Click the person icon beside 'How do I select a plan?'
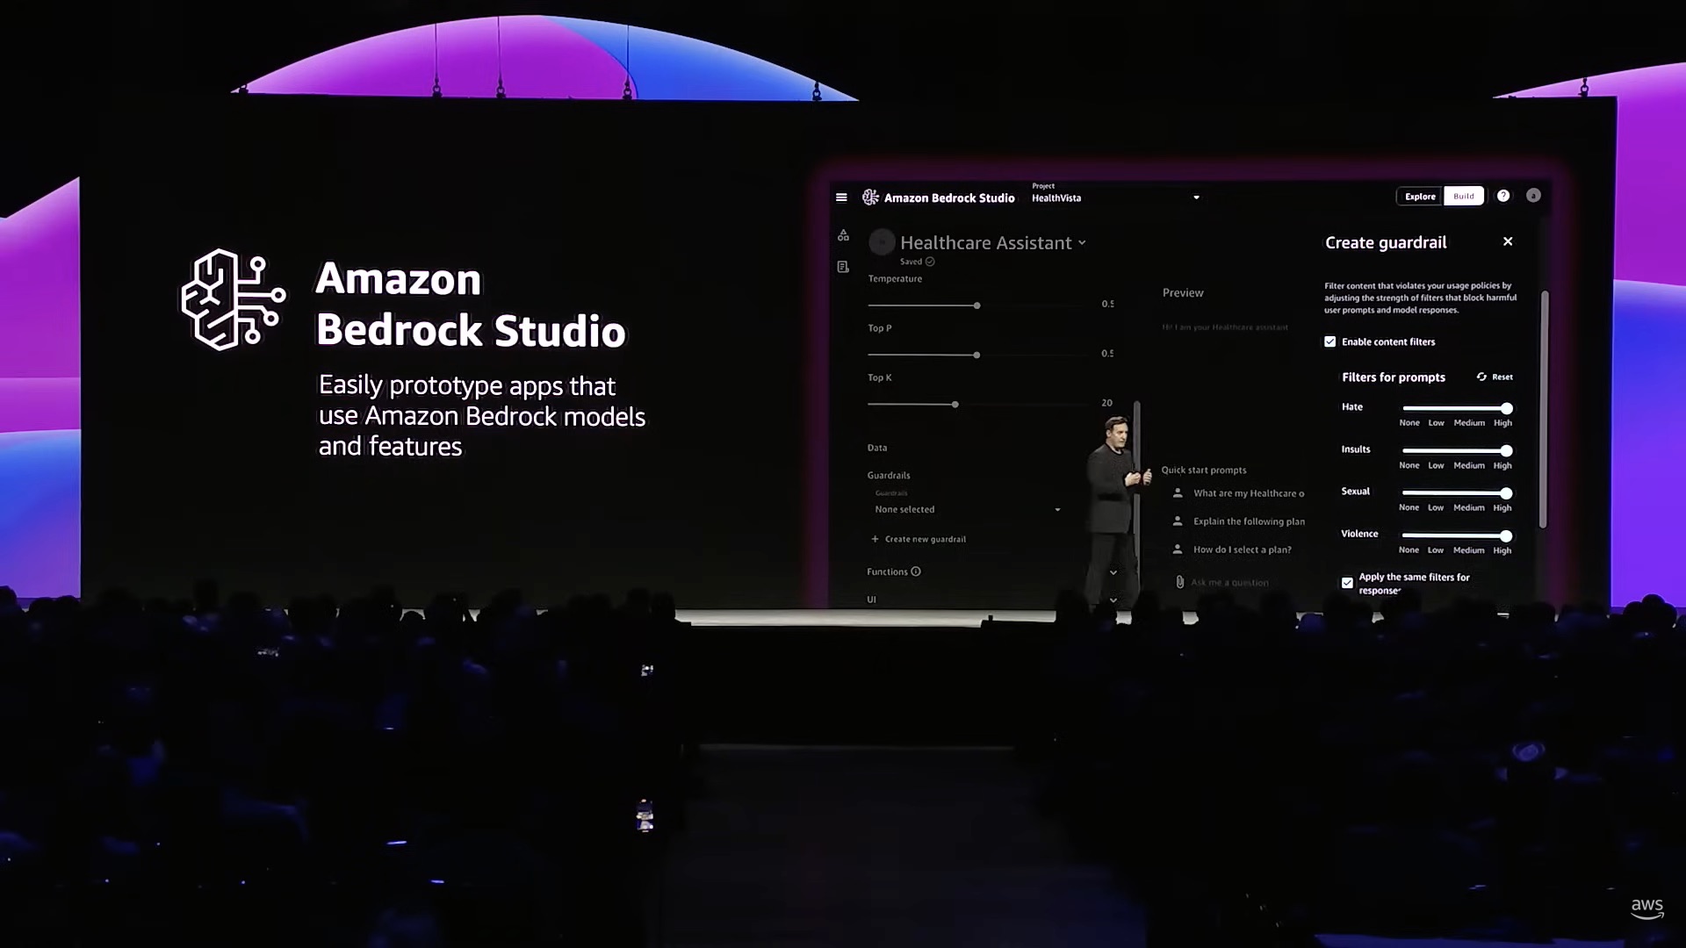The height and width of the screenshot is (948, 1686). pos(1178,549)
